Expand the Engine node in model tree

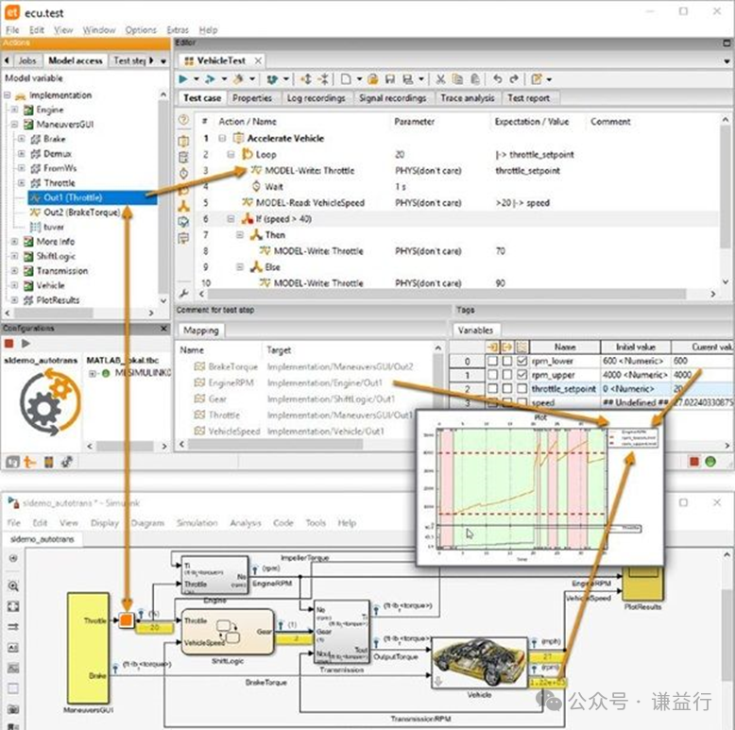click(x=14, y=110)
